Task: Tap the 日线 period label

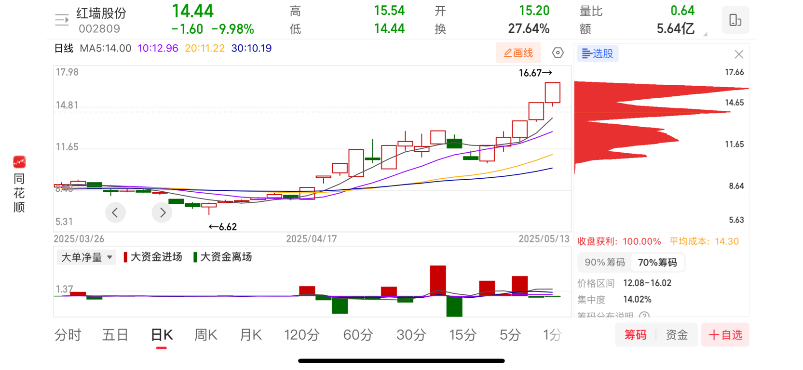Action: point(64,48)
